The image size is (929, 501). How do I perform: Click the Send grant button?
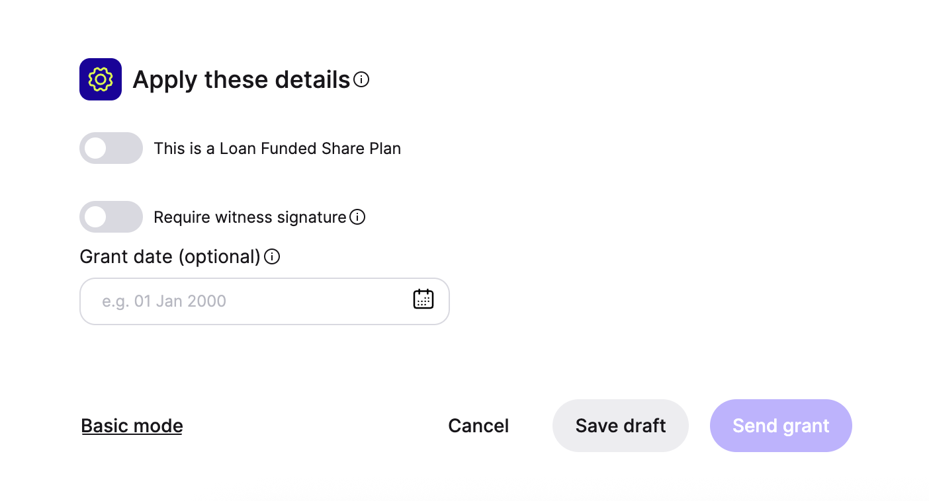(x=781, y=426)
